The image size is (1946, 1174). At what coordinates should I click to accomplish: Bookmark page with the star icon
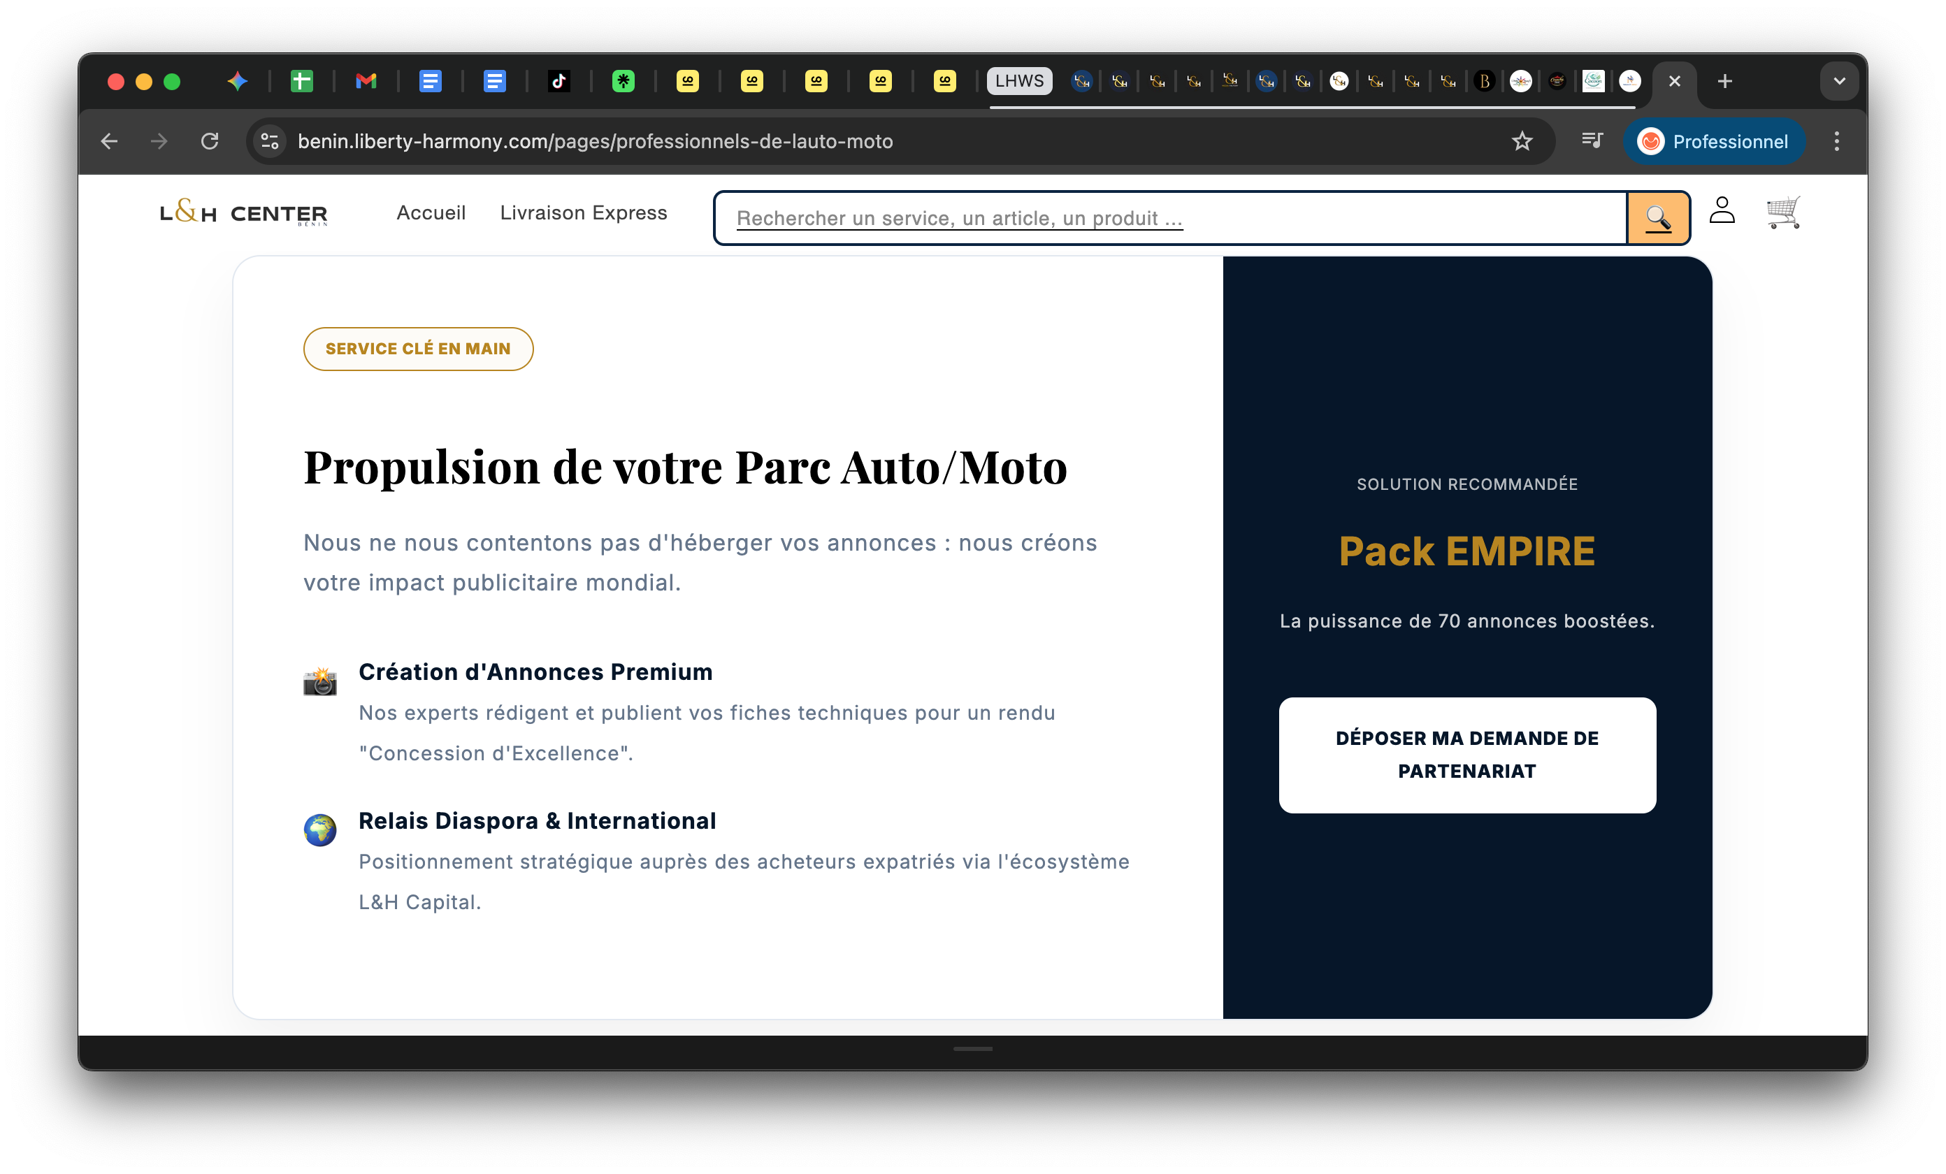tap(1522, 141)
